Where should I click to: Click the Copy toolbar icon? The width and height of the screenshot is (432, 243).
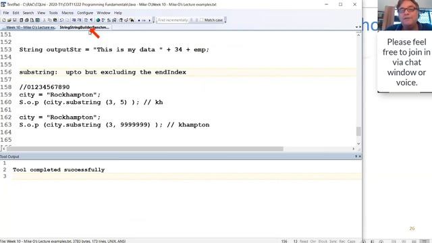point(50,20)
